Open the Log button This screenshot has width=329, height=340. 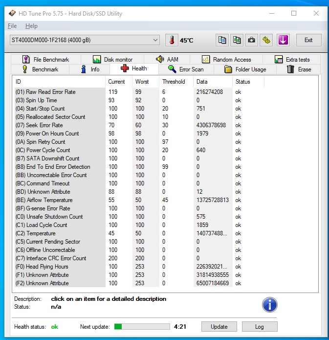(x=259, y=327)
